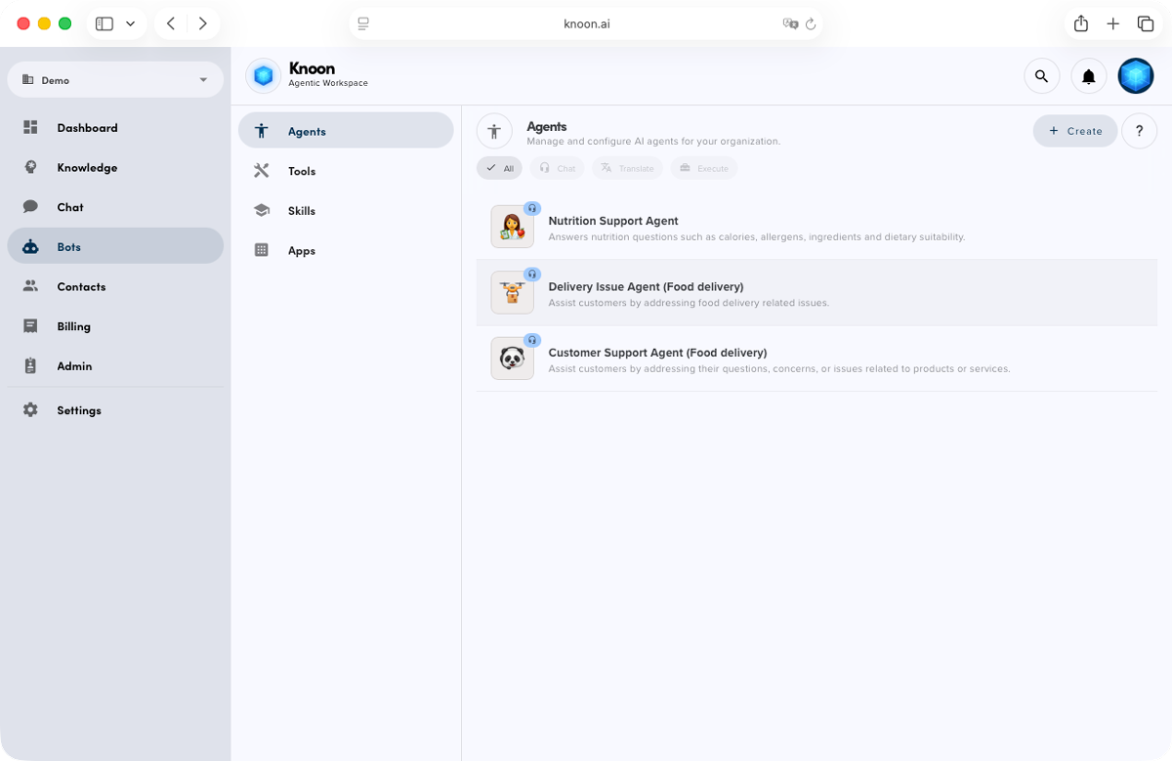Open the Bots section in the sidebar
1172x761 pixels.
tap(68, 246)
